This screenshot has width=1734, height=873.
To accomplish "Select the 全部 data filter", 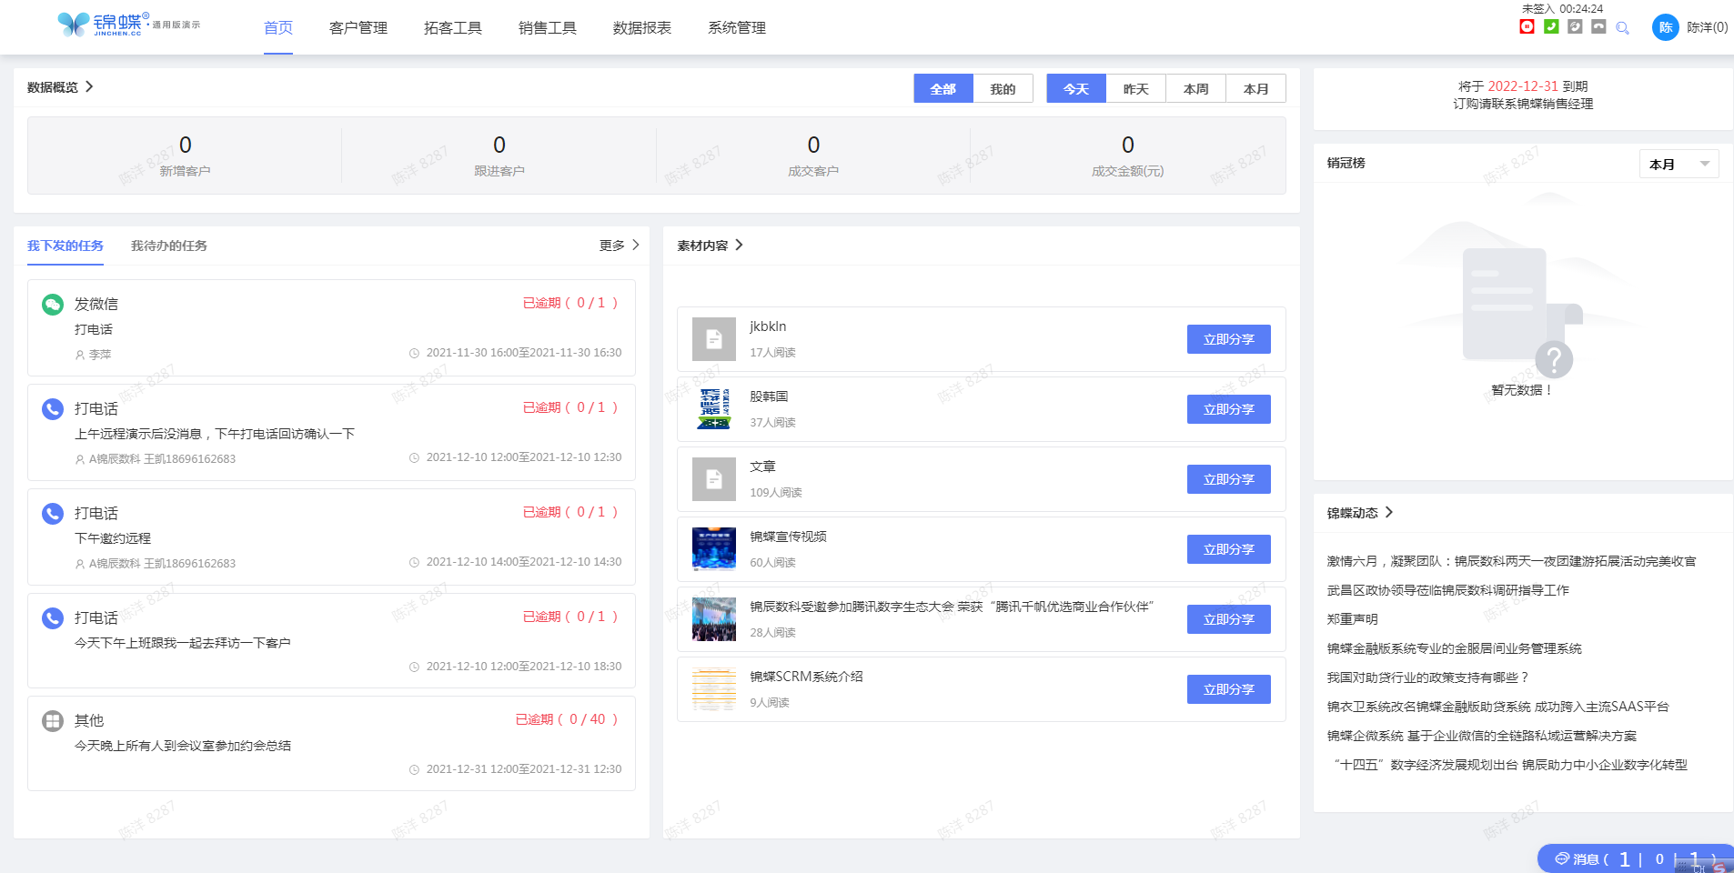I will pyautogui.click(x=943, y=88).
